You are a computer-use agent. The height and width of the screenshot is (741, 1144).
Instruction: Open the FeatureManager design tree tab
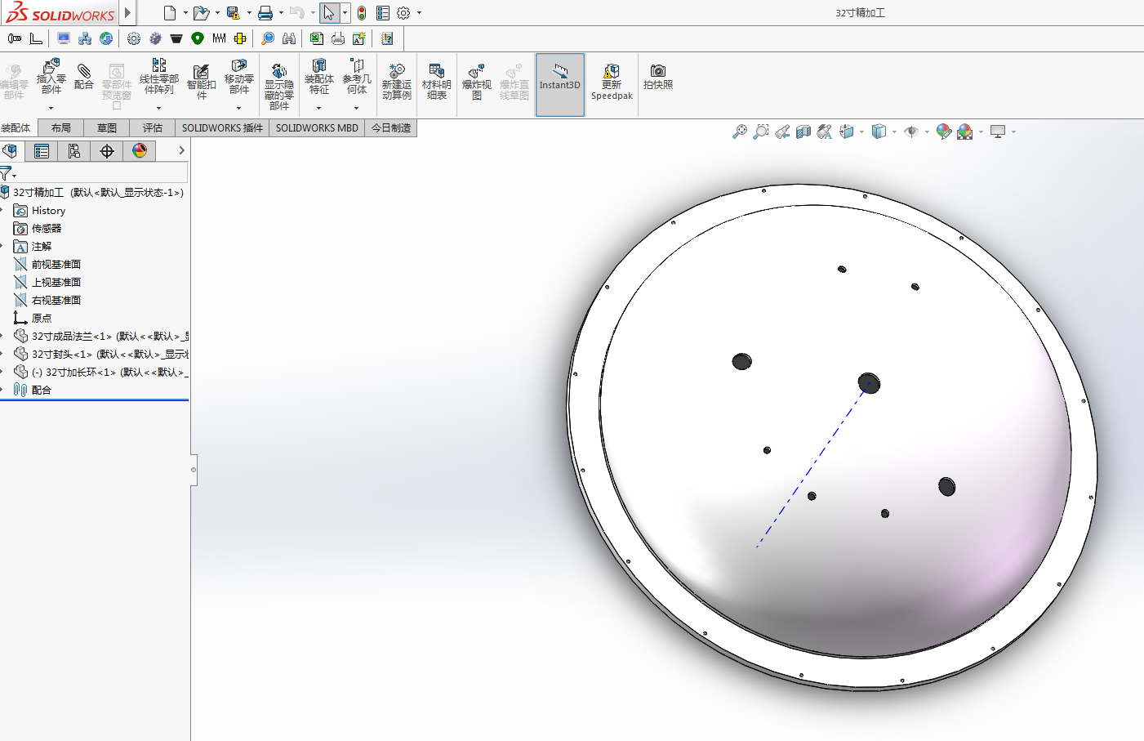pos(11,151)
